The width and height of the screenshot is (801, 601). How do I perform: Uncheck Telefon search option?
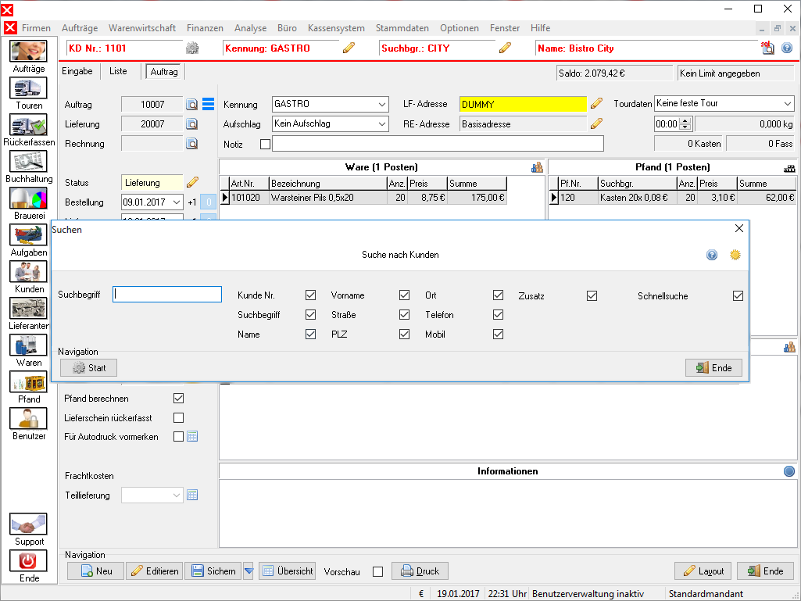[498, 314]
